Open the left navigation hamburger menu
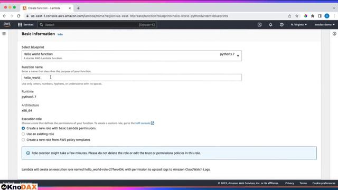Image resolution: width=338 pixels, height=190 pixels. (x=4, y=34)
